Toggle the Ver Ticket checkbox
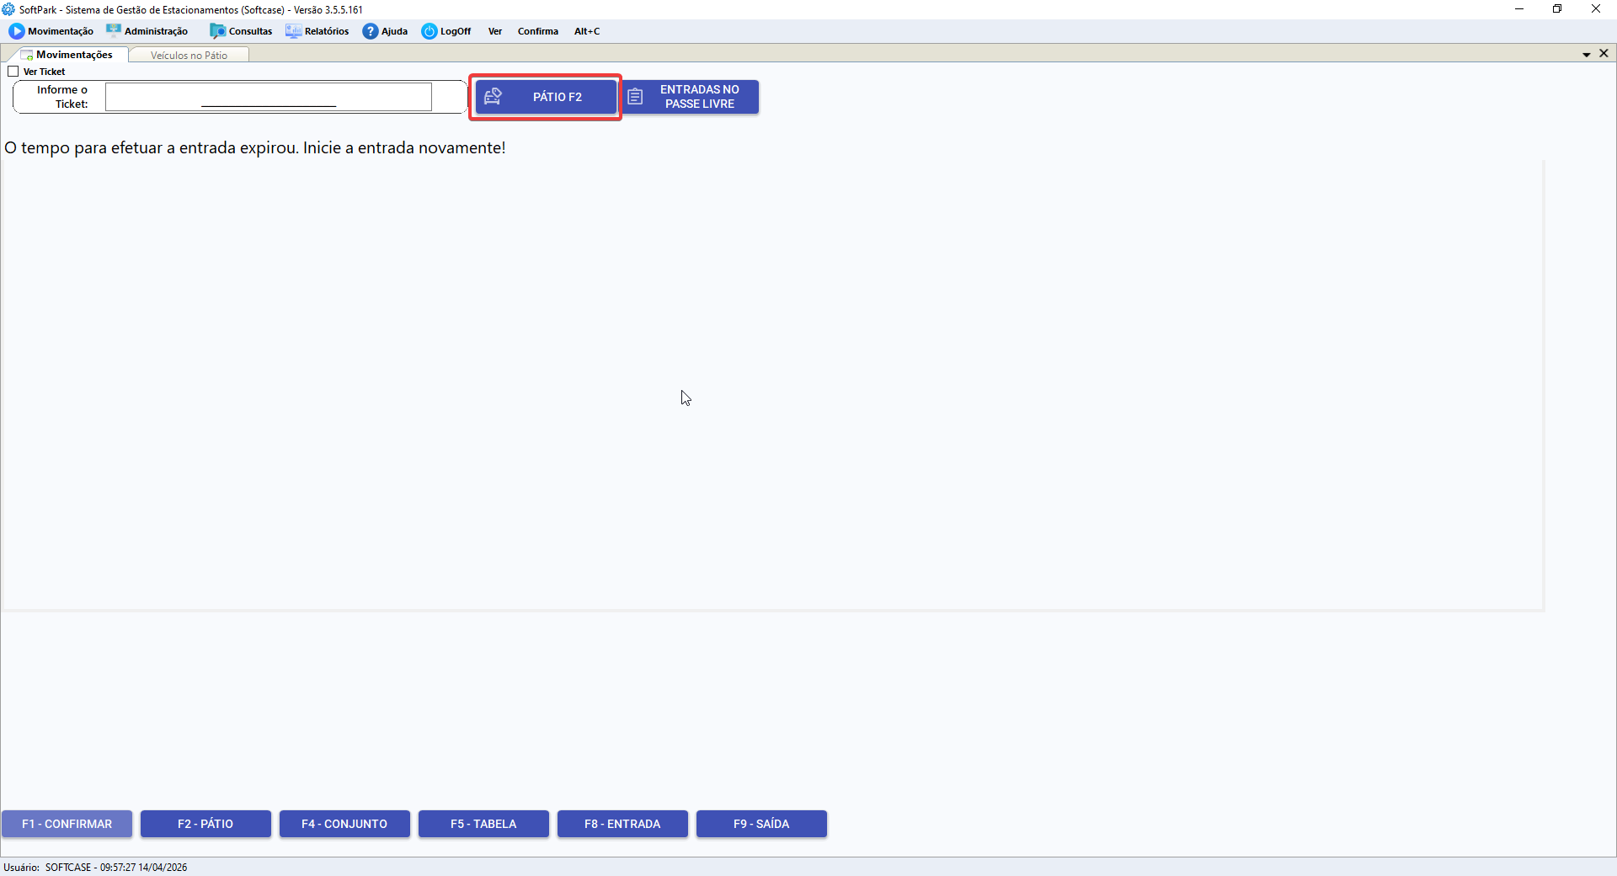This screenshot has height=876, width=1617. point(13,72)
